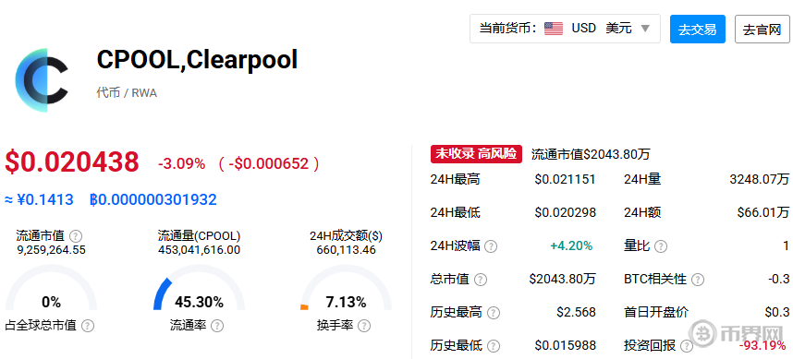This screenshot has height=359, width=793.
Task: Click the US flag icon
Action: pyautogui.click(x=554, y=29)
